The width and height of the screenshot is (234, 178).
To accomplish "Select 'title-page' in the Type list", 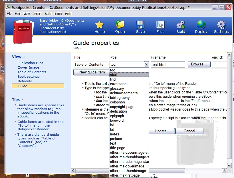I will [129, 148].
